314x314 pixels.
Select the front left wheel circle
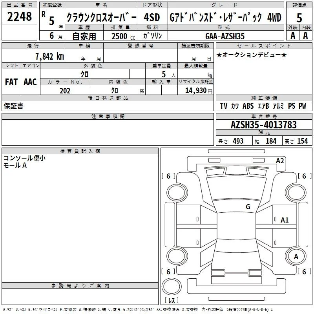click(177, 192)
